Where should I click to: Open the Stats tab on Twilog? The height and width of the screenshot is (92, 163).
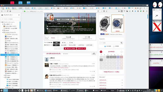tap(51, 38)
